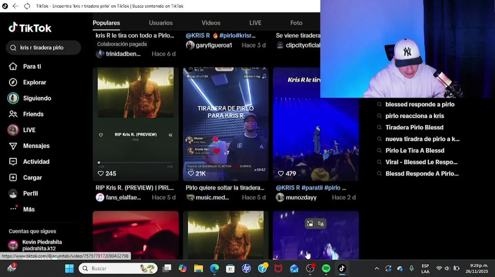The height and width of the screenshot is (277, 495).
Task: Click the Actividad icon in the sidebar
Action: 13,162
